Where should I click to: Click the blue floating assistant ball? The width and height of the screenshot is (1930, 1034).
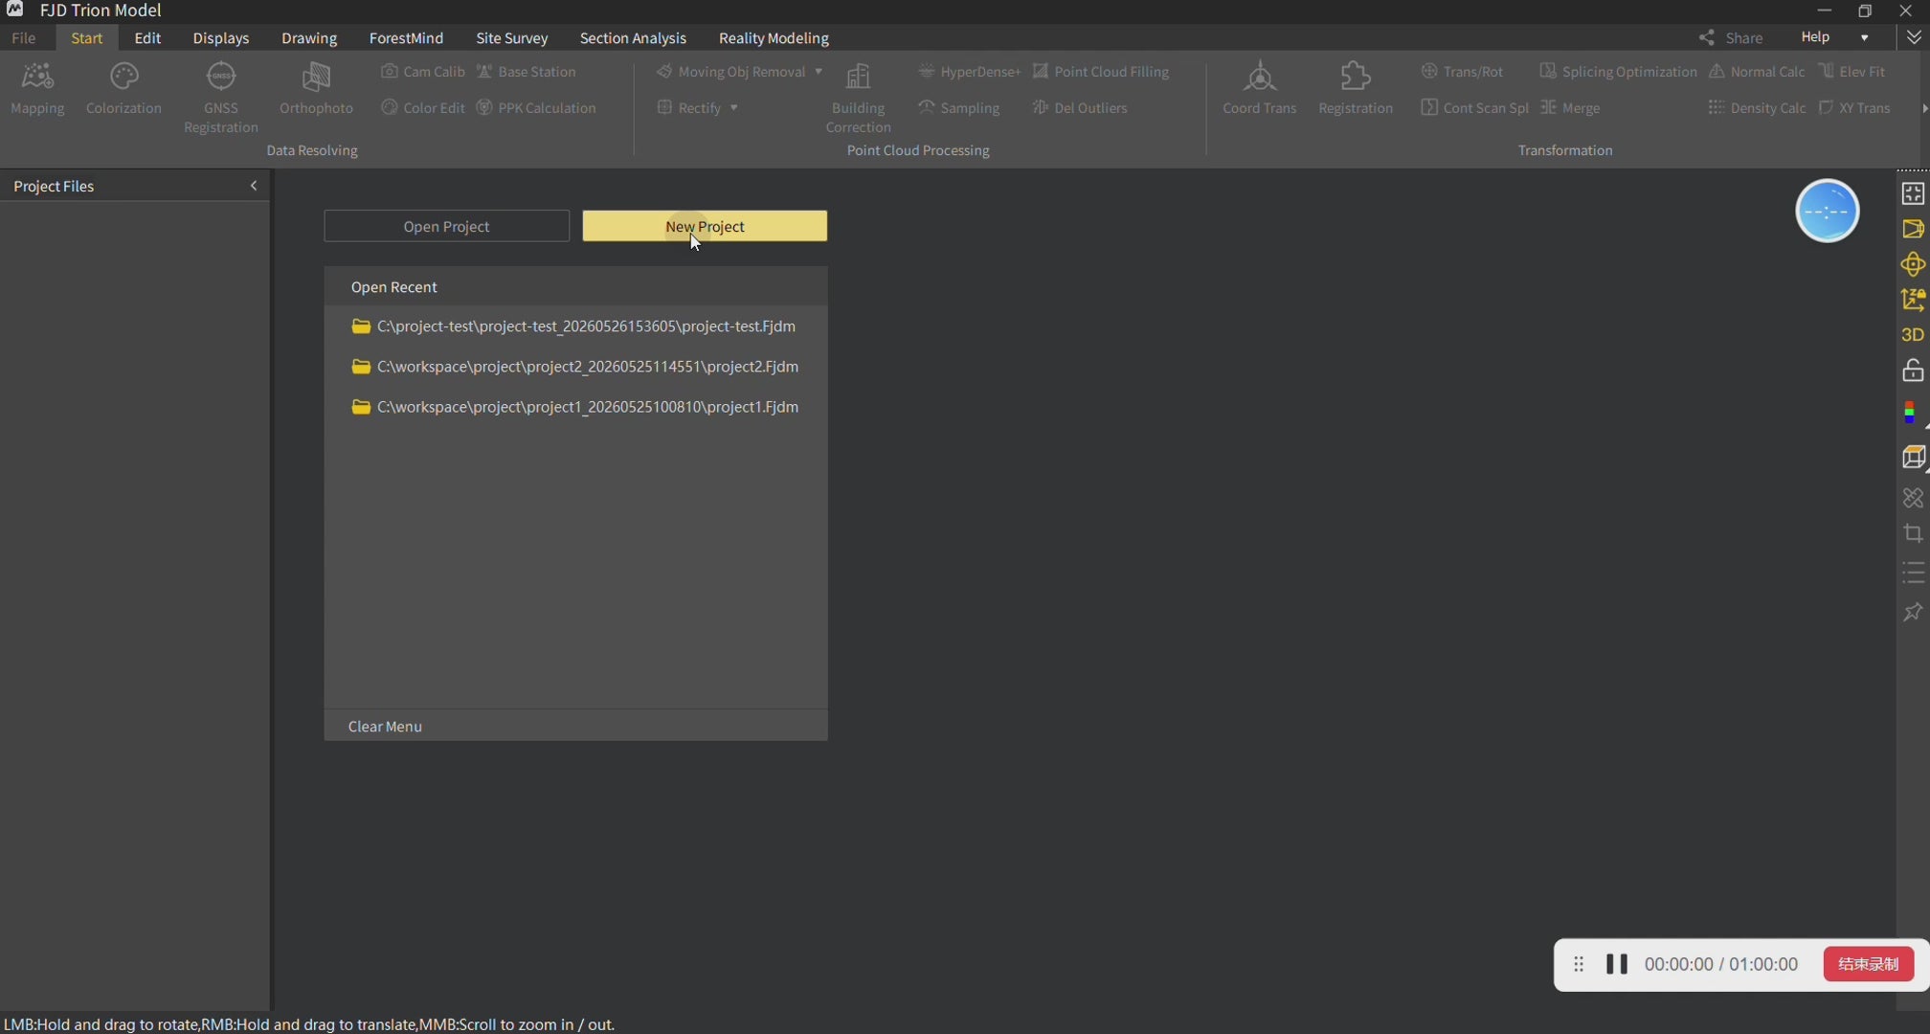click(x=1827, y=211)
